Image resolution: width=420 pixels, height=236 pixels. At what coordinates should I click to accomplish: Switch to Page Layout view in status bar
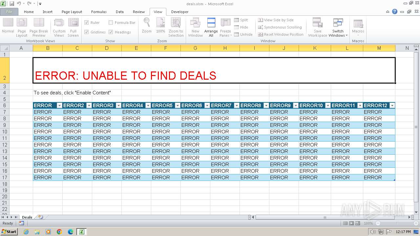tap(351, 223)
